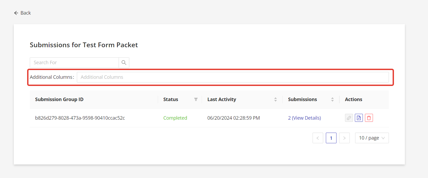Image resolution: width=428 pixels, height=178 pixels.
Task: Sort by Last Activity using sort arrows
Action: [x=275, y=99]
